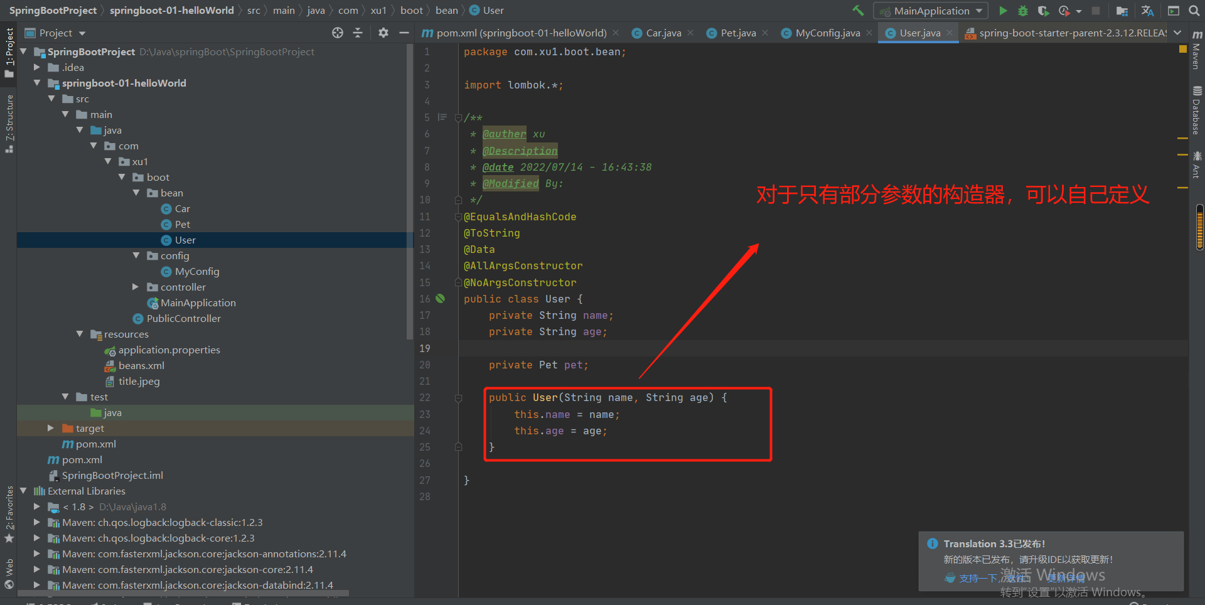Fold the User constructor at line 22
The image size is (1205, 605).
point(458,398)
